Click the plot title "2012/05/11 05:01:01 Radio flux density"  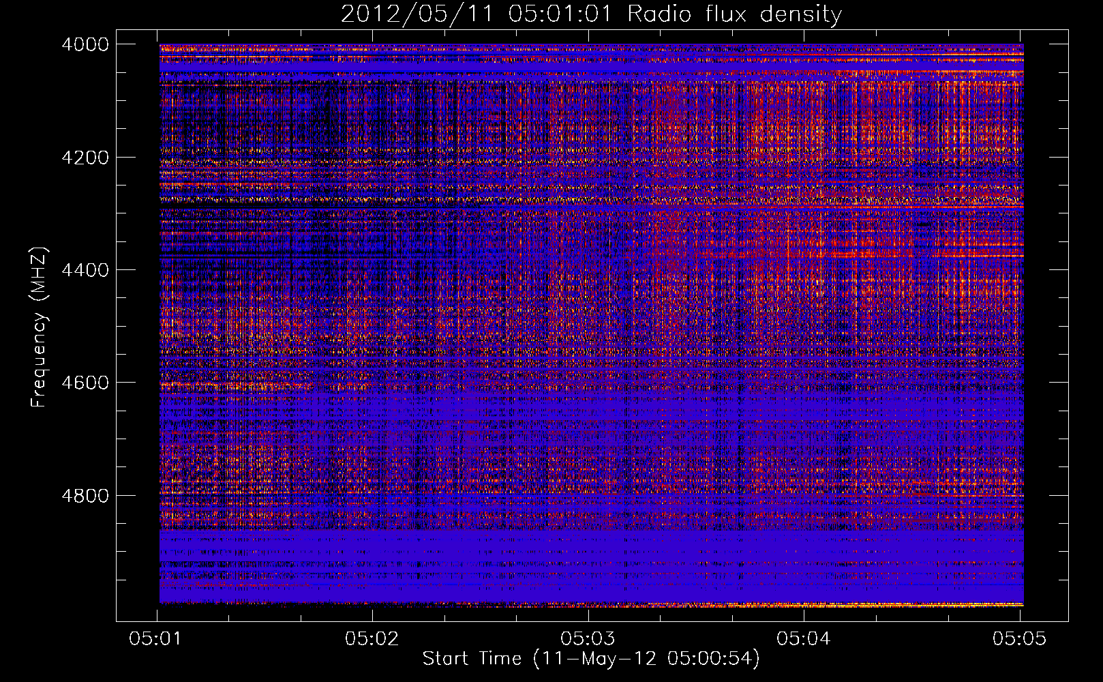coord(591,14)
